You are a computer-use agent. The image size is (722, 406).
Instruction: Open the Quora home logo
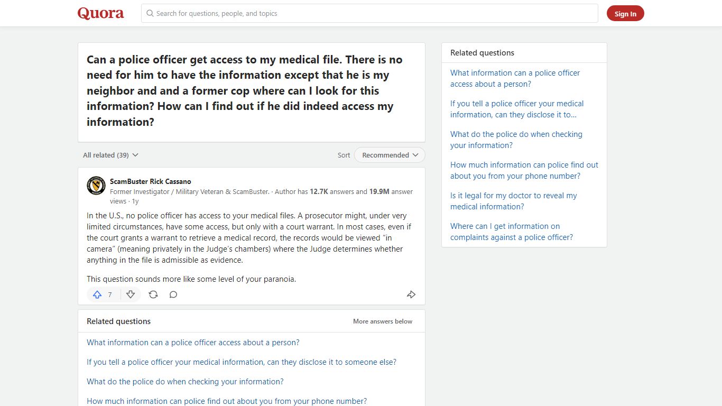click(x=100, y=13)
